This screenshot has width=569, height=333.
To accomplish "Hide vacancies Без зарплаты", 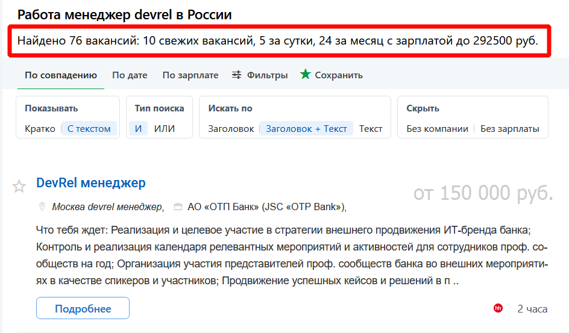I will click(509, 128).
